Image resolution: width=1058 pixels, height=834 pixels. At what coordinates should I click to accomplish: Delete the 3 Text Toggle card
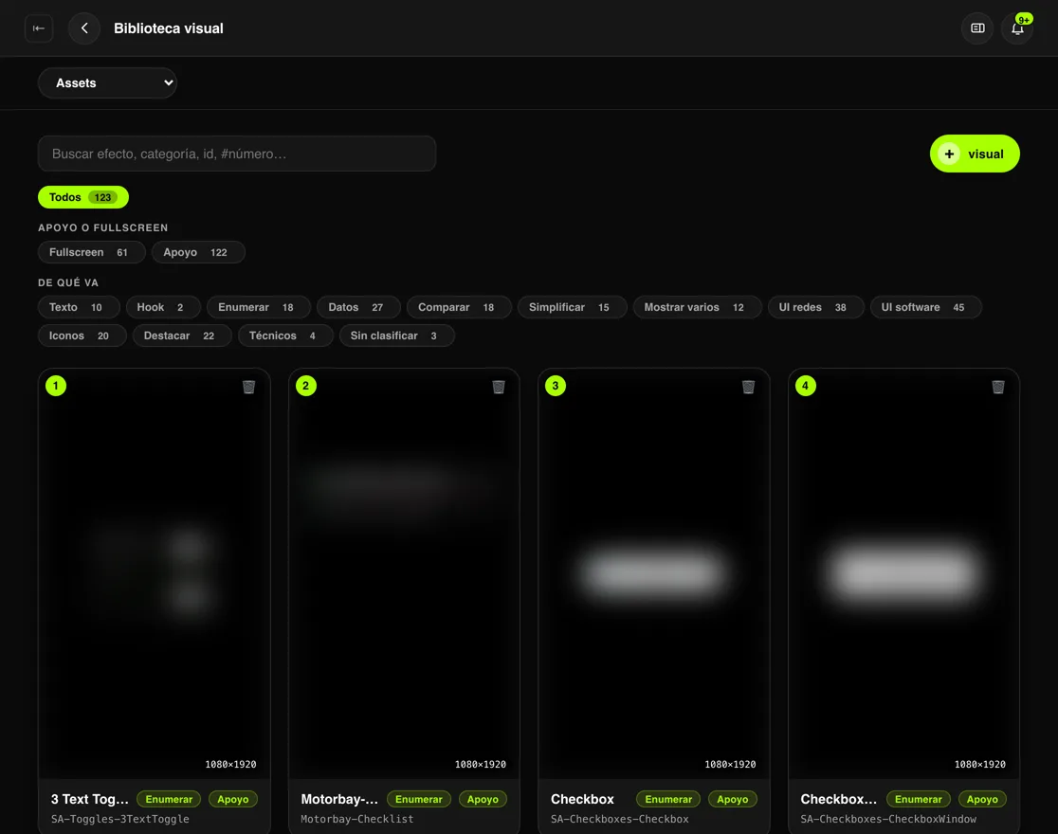[x=249, y=387]
